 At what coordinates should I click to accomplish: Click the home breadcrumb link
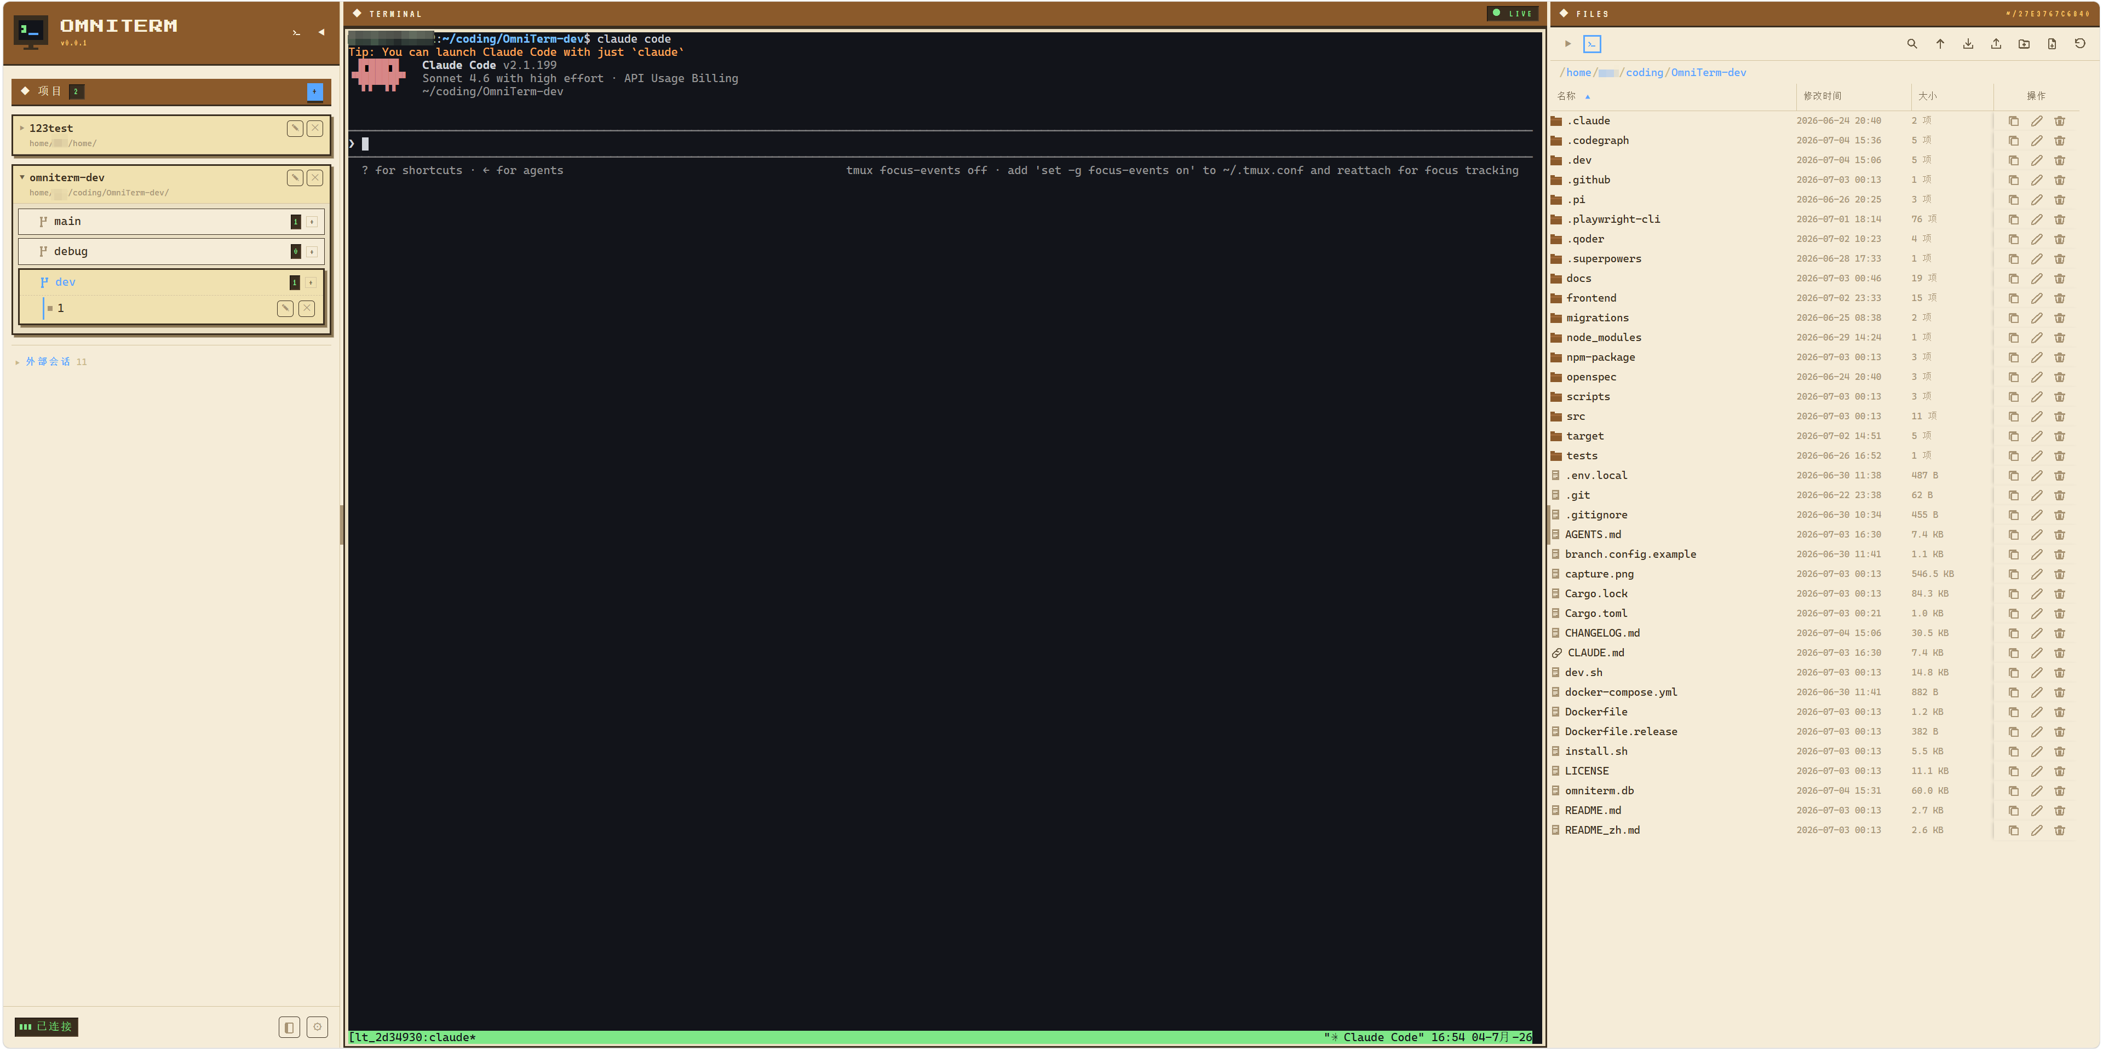click(x=1578, y=73)
